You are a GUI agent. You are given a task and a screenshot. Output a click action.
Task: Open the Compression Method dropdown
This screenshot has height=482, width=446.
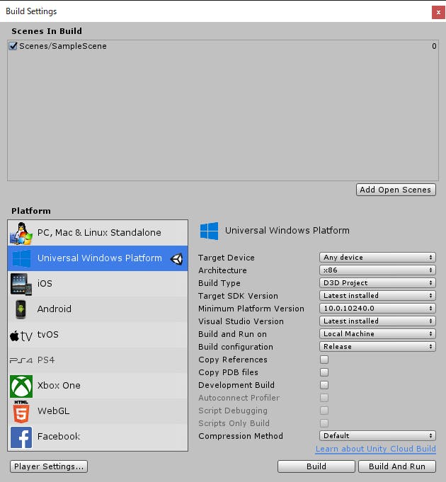click(377, 436)
